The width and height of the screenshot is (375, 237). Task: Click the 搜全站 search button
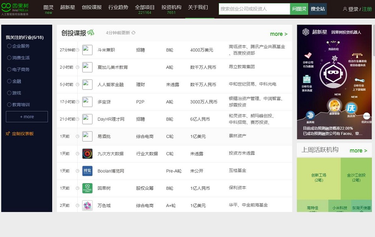[x=318, y=9]
